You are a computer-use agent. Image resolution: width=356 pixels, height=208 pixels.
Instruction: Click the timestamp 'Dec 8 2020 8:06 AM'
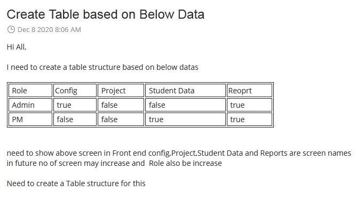[49, 30]
